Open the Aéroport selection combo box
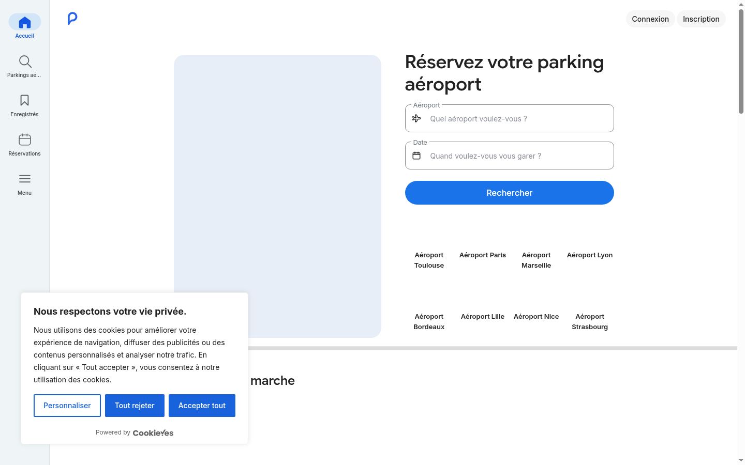The width and height of the screenshot is (745, 465). pos(510,118)
